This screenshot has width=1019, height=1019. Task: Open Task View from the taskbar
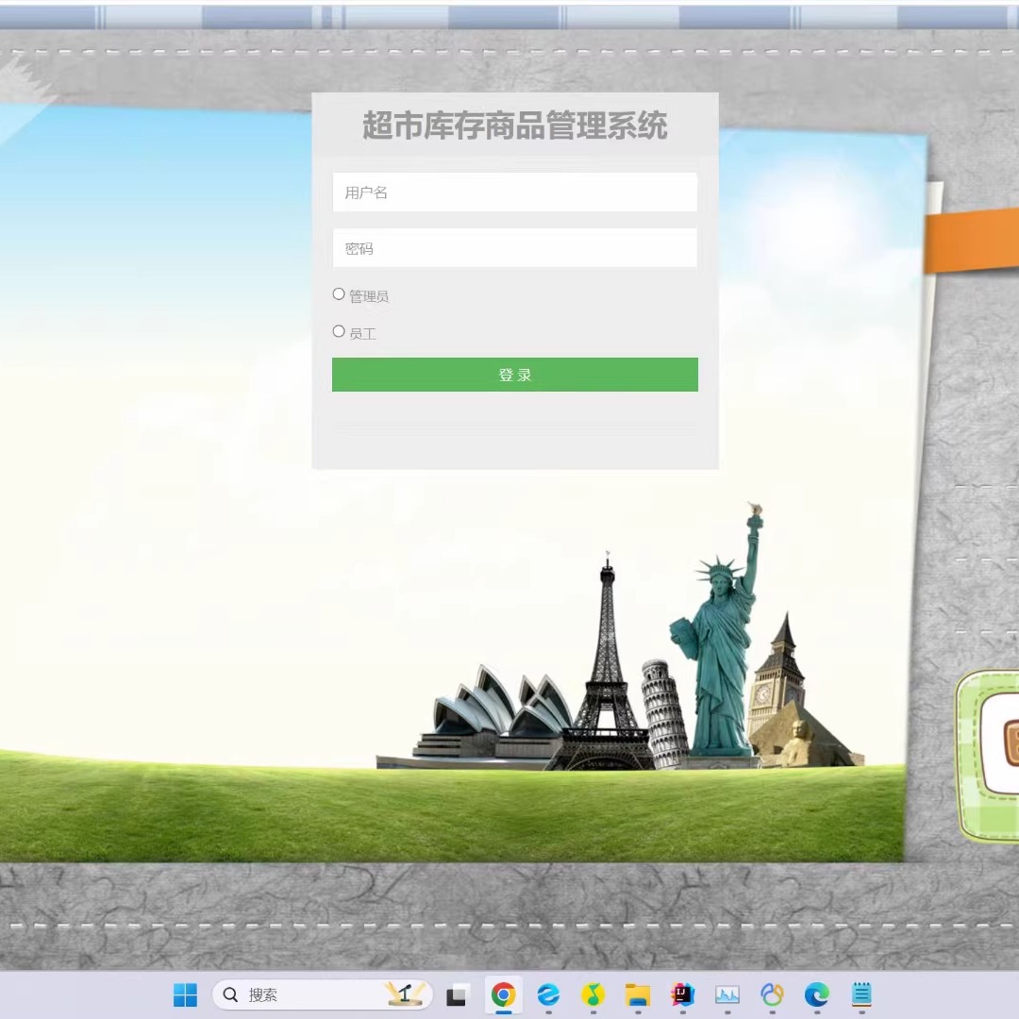tap(457, 995)
